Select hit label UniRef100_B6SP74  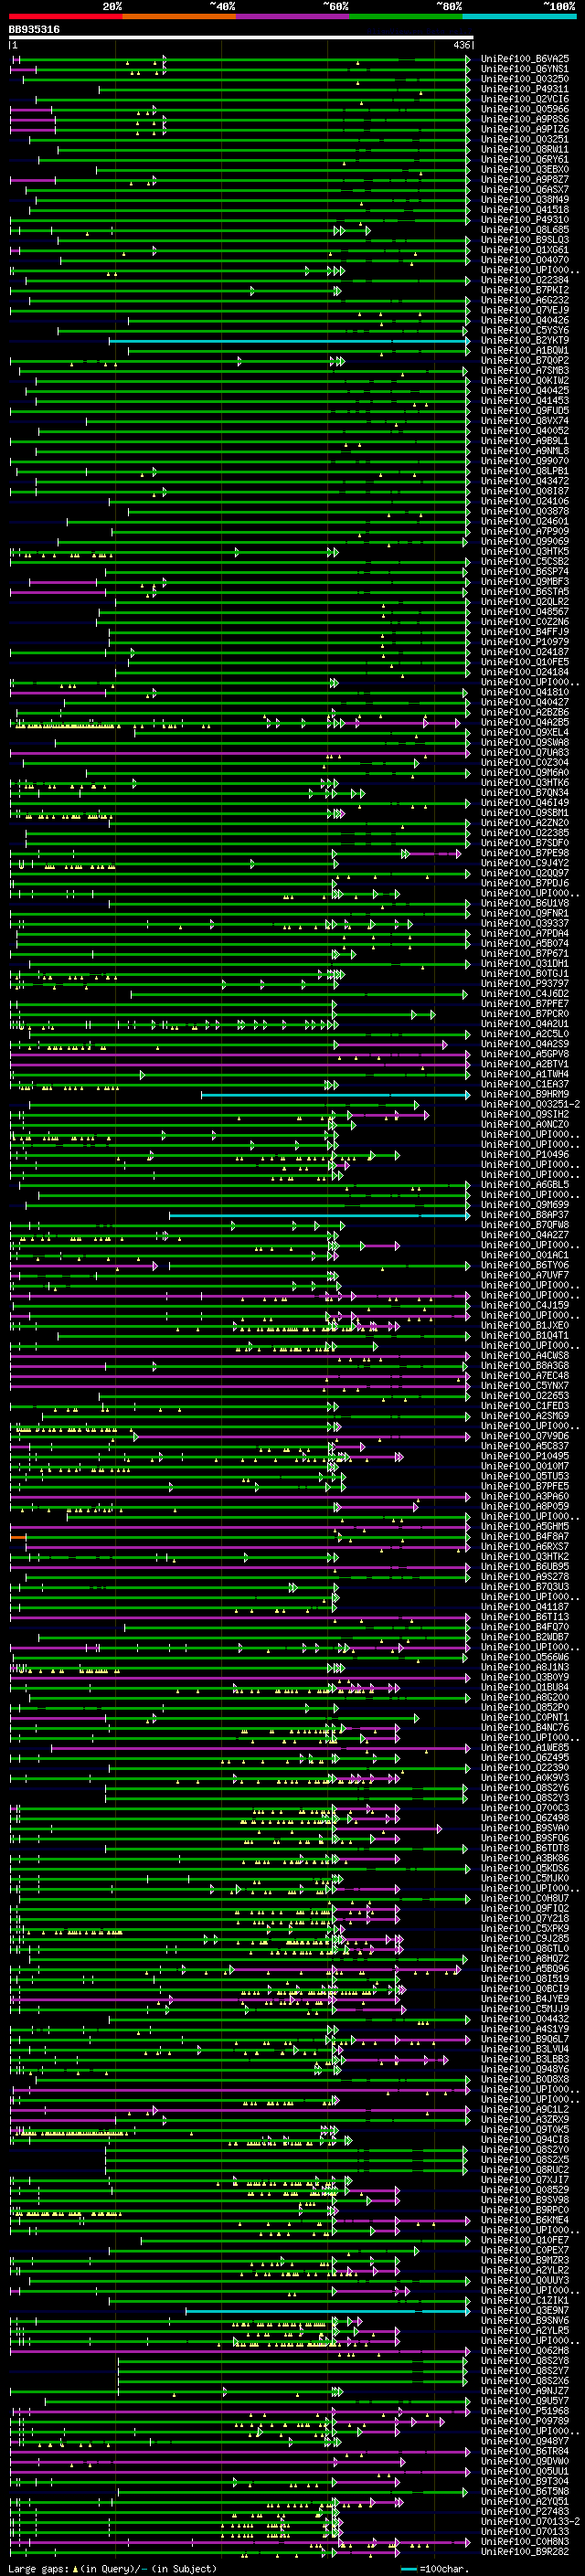[x=525, y=572]
